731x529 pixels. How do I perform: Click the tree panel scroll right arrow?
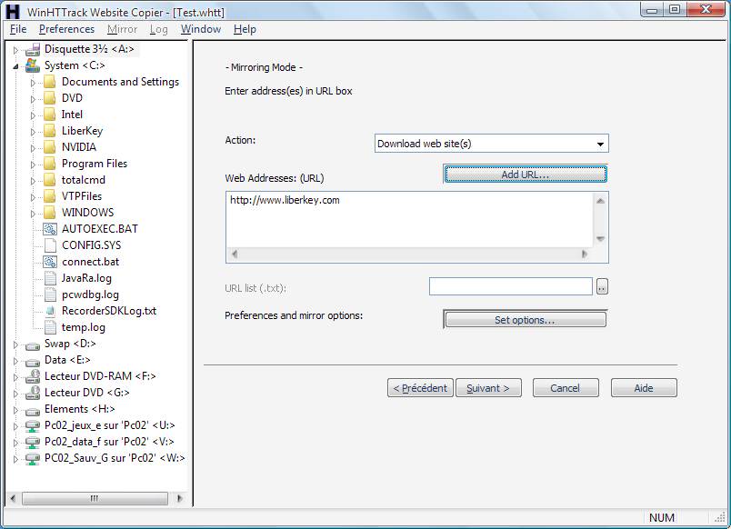[x=179, y=498]
